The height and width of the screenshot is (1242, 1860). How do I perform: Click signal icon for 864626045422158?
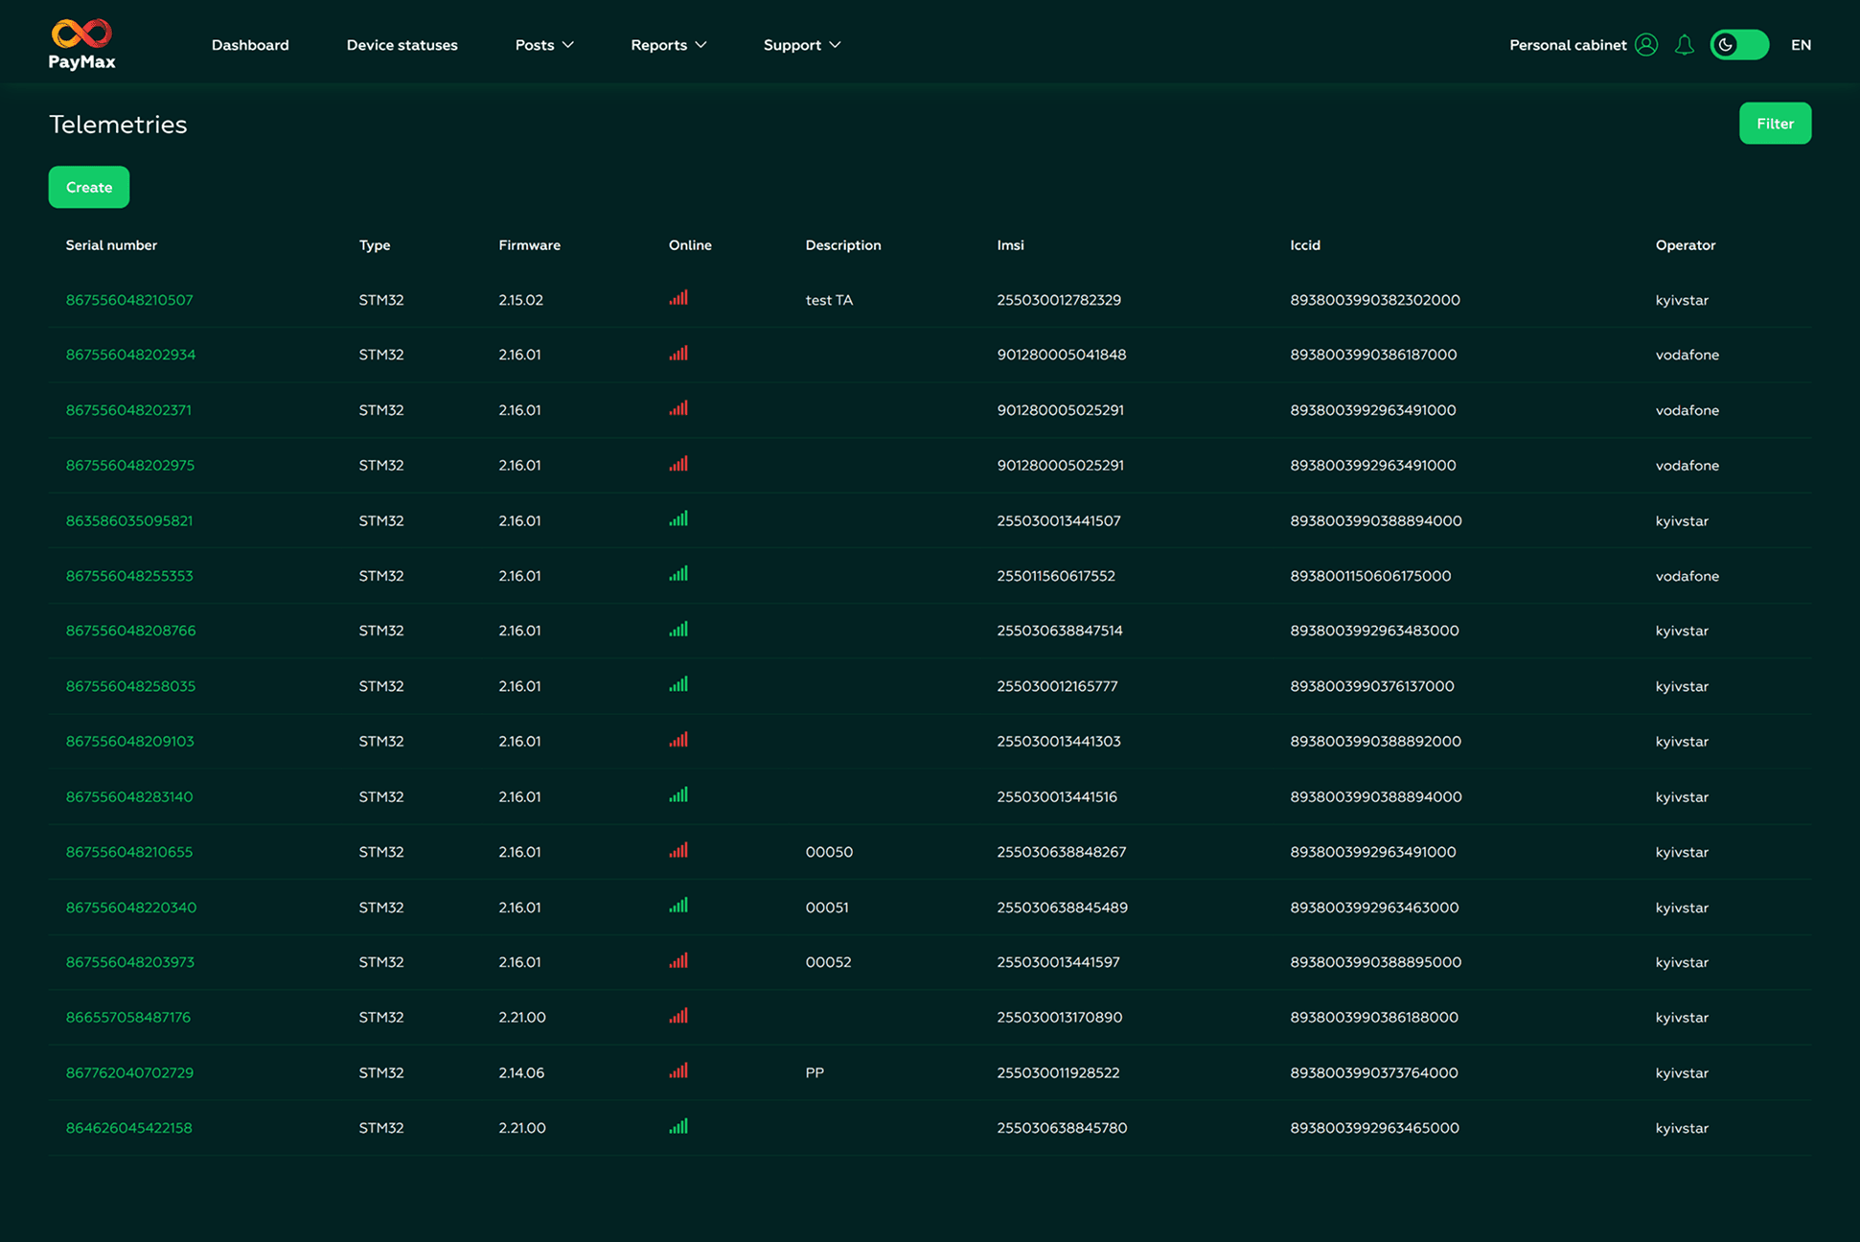(x=678, y=1126)
